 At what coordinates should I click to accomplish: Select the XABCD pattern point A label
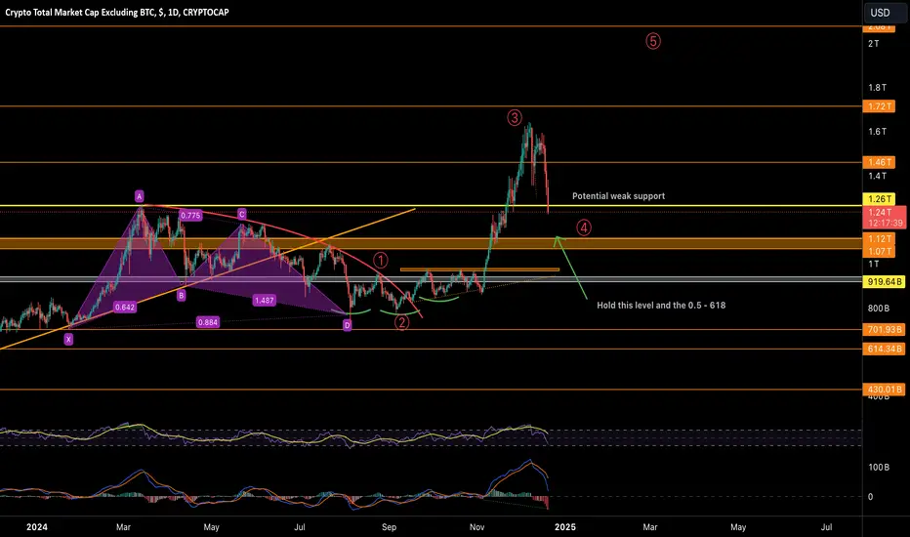pyautogui.click(x=140, y=196)
